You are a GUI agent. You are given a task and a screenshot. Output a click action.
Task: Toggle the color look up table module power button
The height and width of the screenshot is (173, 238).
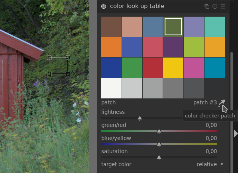tap(104, 6)
